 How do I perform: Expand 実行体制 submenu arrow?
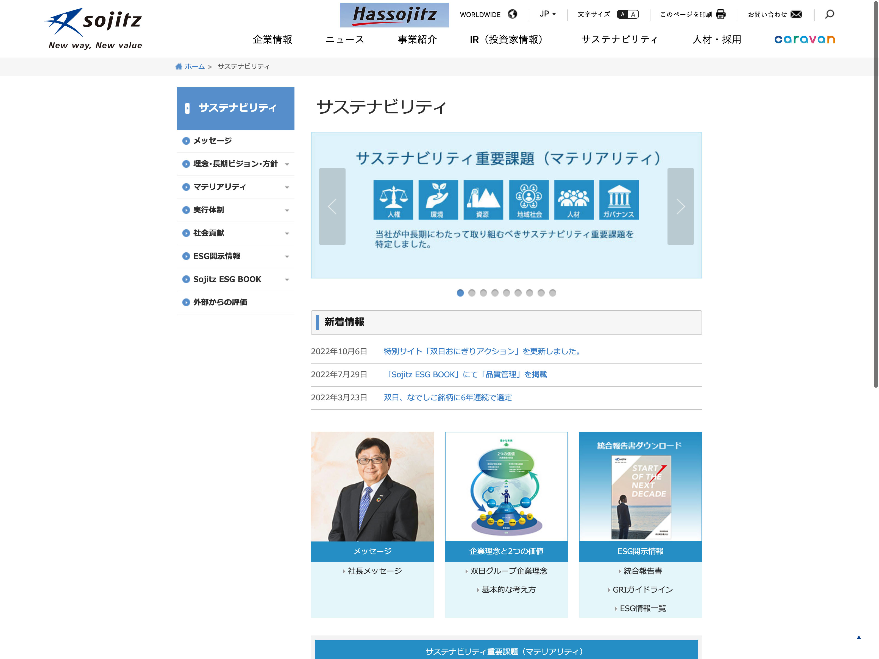pos(287,210)
